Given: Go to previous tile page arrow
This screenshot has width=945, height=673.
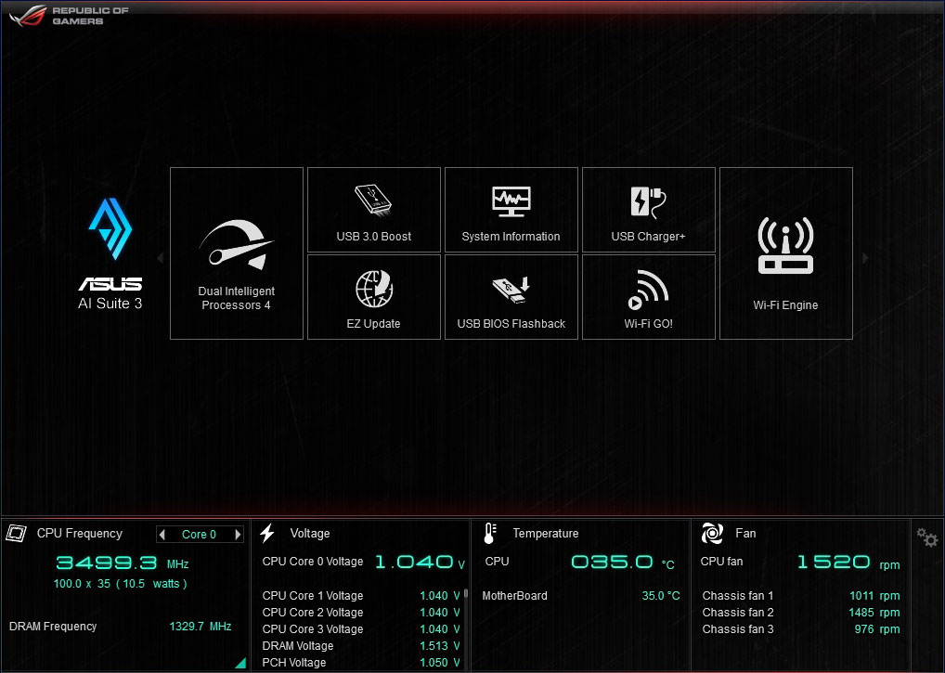Looking at the screenshot, I should pos(161,258).
